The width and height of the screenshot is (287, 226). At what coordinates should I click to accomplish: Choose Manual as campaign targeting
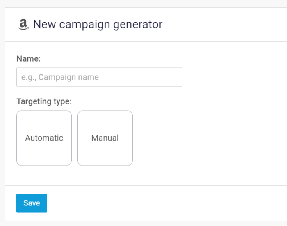(105, 138)
